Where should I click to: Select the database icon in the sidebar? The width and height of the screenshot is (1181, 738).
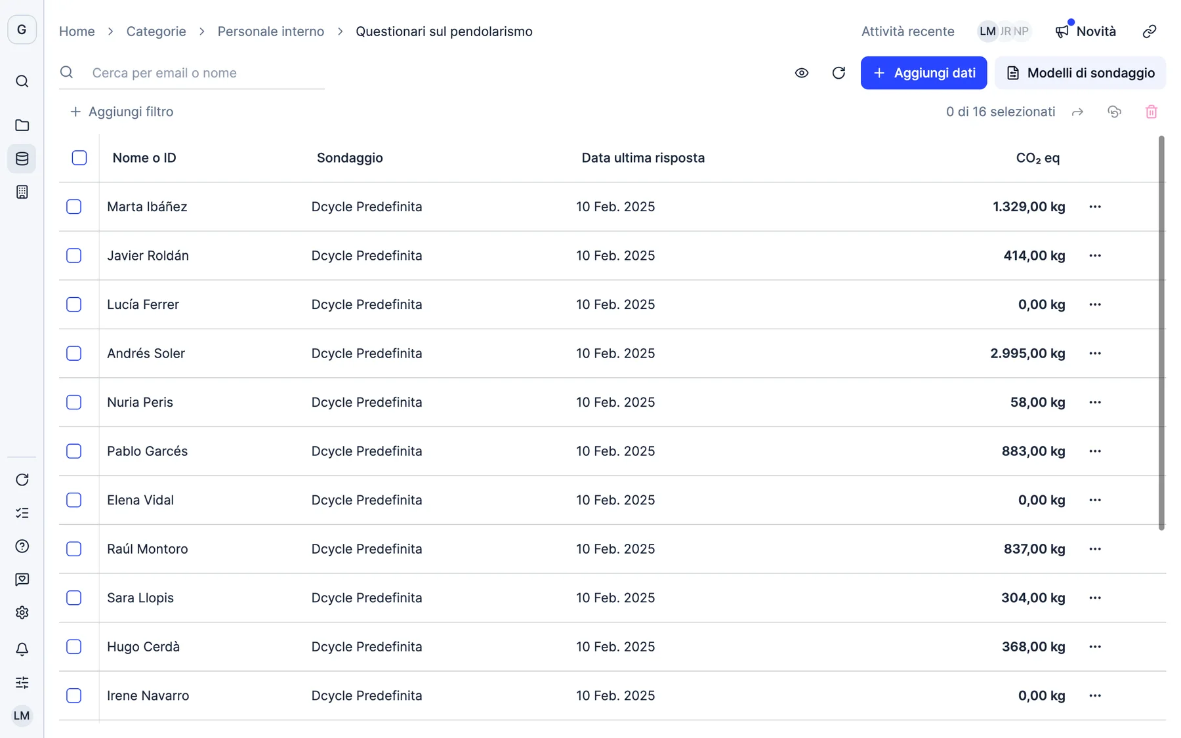(x=22, y=159)
